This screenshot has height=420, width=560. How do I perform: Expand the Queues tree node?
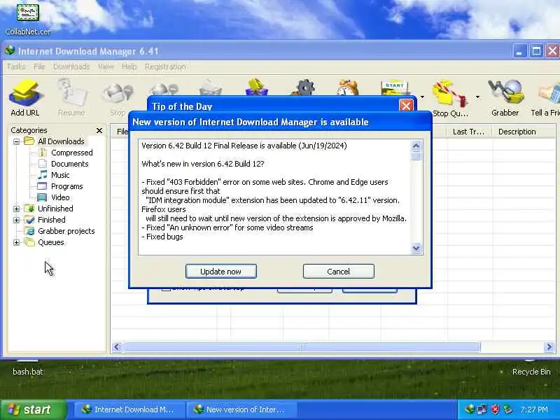pos(16,242)
